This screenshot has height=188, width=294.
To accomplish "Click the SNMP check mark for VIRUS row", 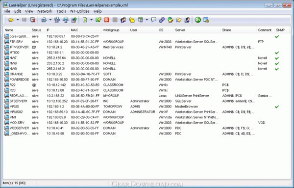I will coord(277,107).
